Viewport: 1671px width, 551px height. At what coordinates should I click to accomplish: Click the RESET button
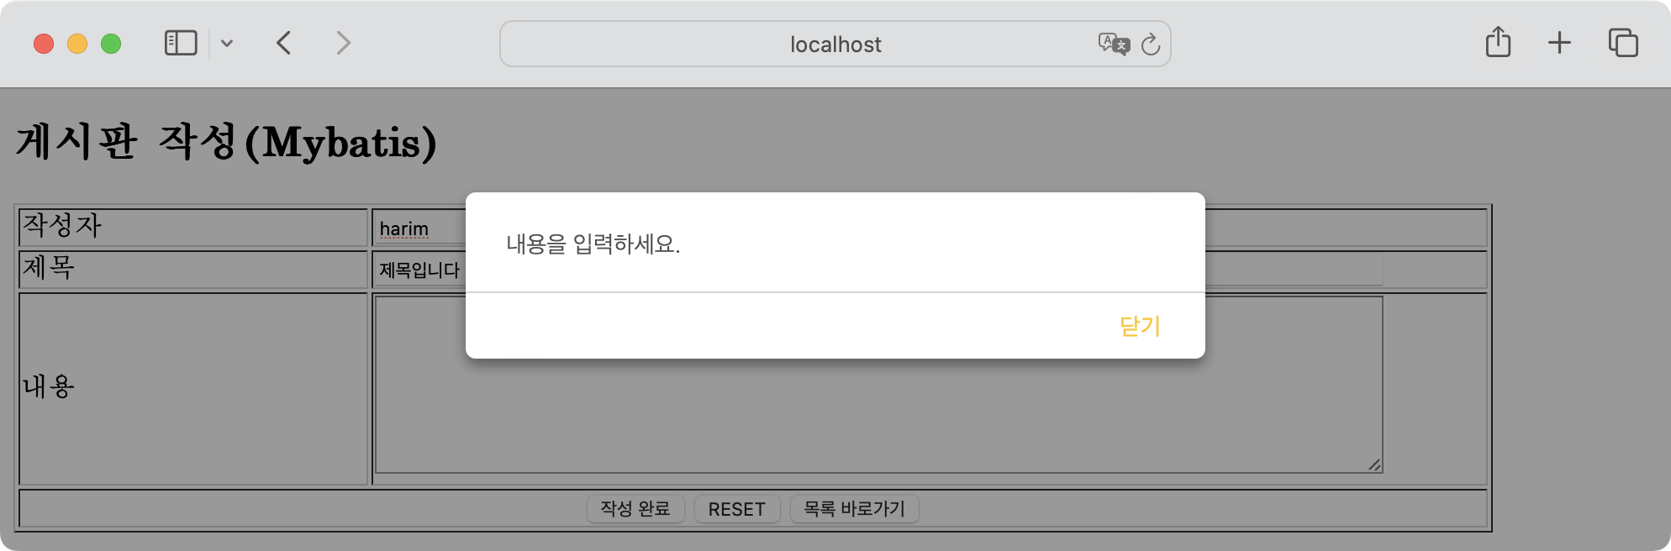coord(737,509)
